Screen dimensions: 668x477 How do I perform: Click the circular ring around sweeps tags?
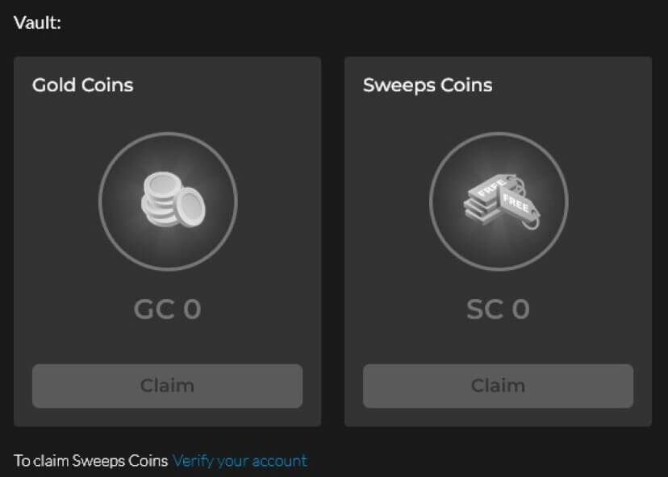pyautogui.click(x=499, y=201)
